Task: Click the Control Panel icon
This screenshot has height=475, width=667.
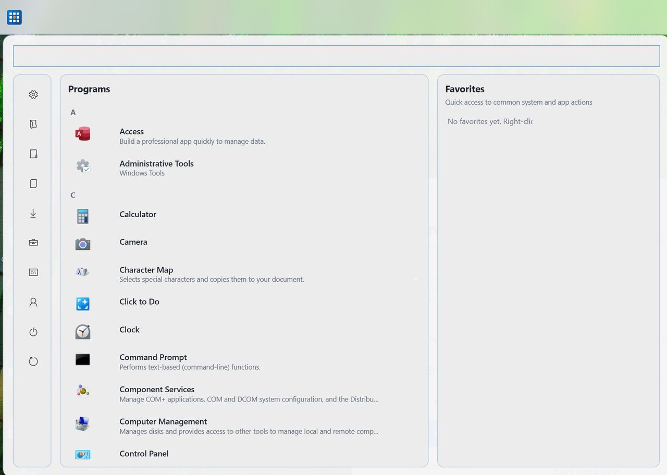Action: pos(82,455)
